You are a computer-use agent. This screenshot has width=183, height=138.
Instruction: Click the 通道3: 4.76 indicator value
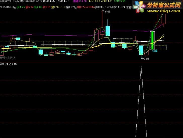tap(80, 1)
